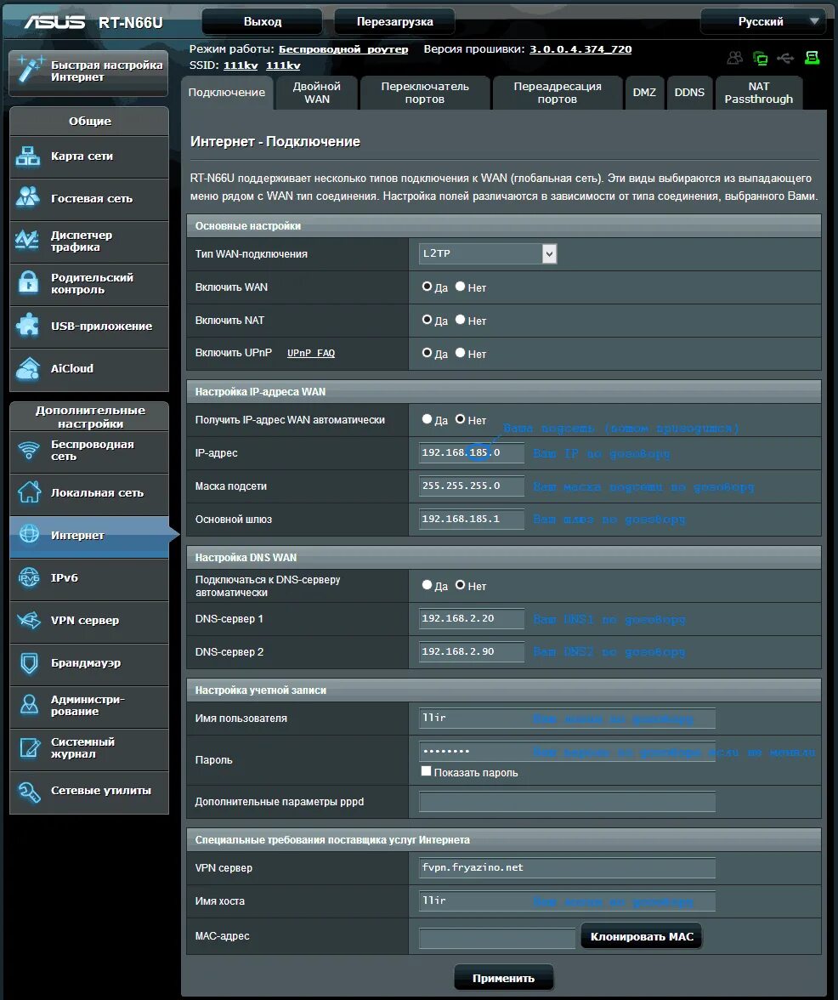Click the Основной шлюз input field
Viewport: 838px width, 1000px height.
click(x=472, y=519)
